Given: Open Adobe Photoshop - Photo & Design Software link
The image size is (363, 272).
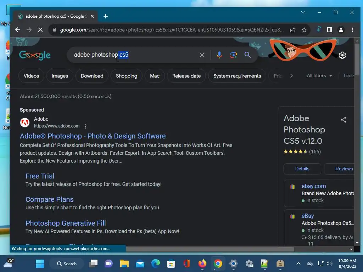Looking at the screenshot, I should point(93,136).
